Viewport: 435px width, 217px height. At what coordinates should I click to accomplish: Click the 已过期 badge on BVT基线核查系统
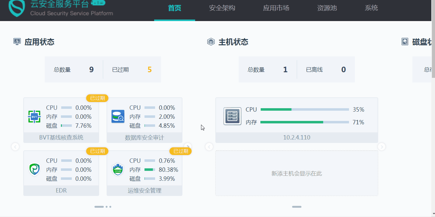(x=97, y=98)
